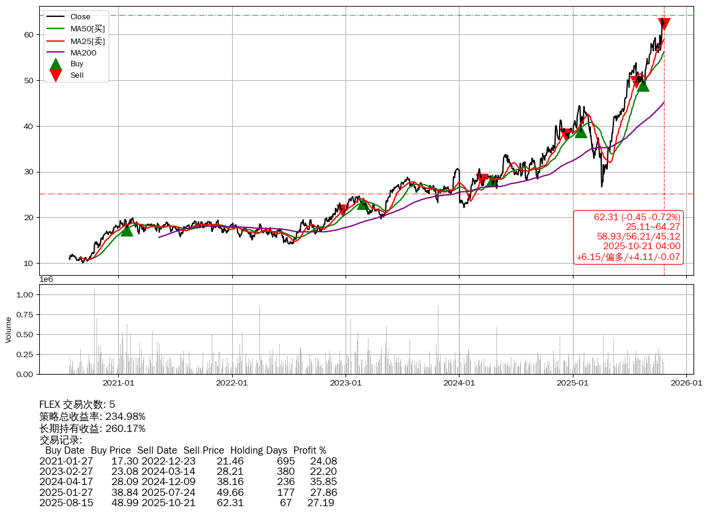The height and width of the screenshot is (514, 708).
Task: Click the red price annotation box showing 62.31
Action: (628, 237)
